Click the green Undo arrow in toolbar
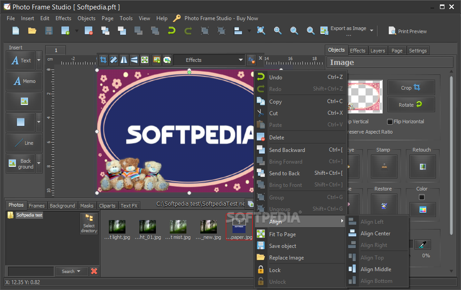Viewport: 461px width, 290px height. (x=172, y=30)
